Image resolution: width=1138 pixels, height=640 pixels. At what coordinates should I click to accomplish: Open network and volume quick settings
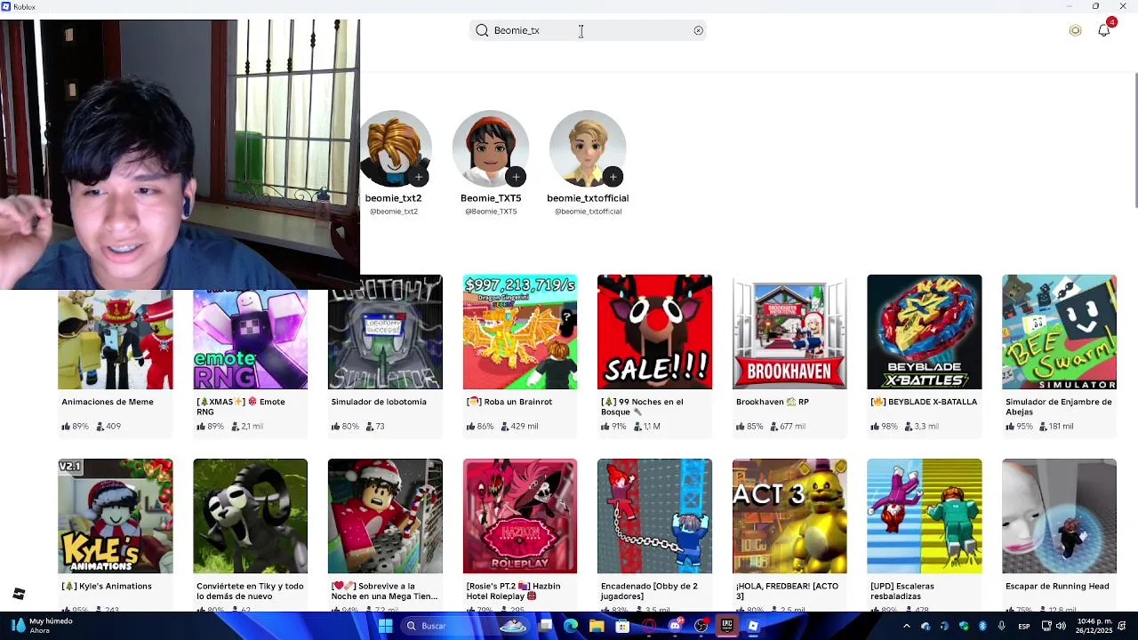pos(1053,626)
